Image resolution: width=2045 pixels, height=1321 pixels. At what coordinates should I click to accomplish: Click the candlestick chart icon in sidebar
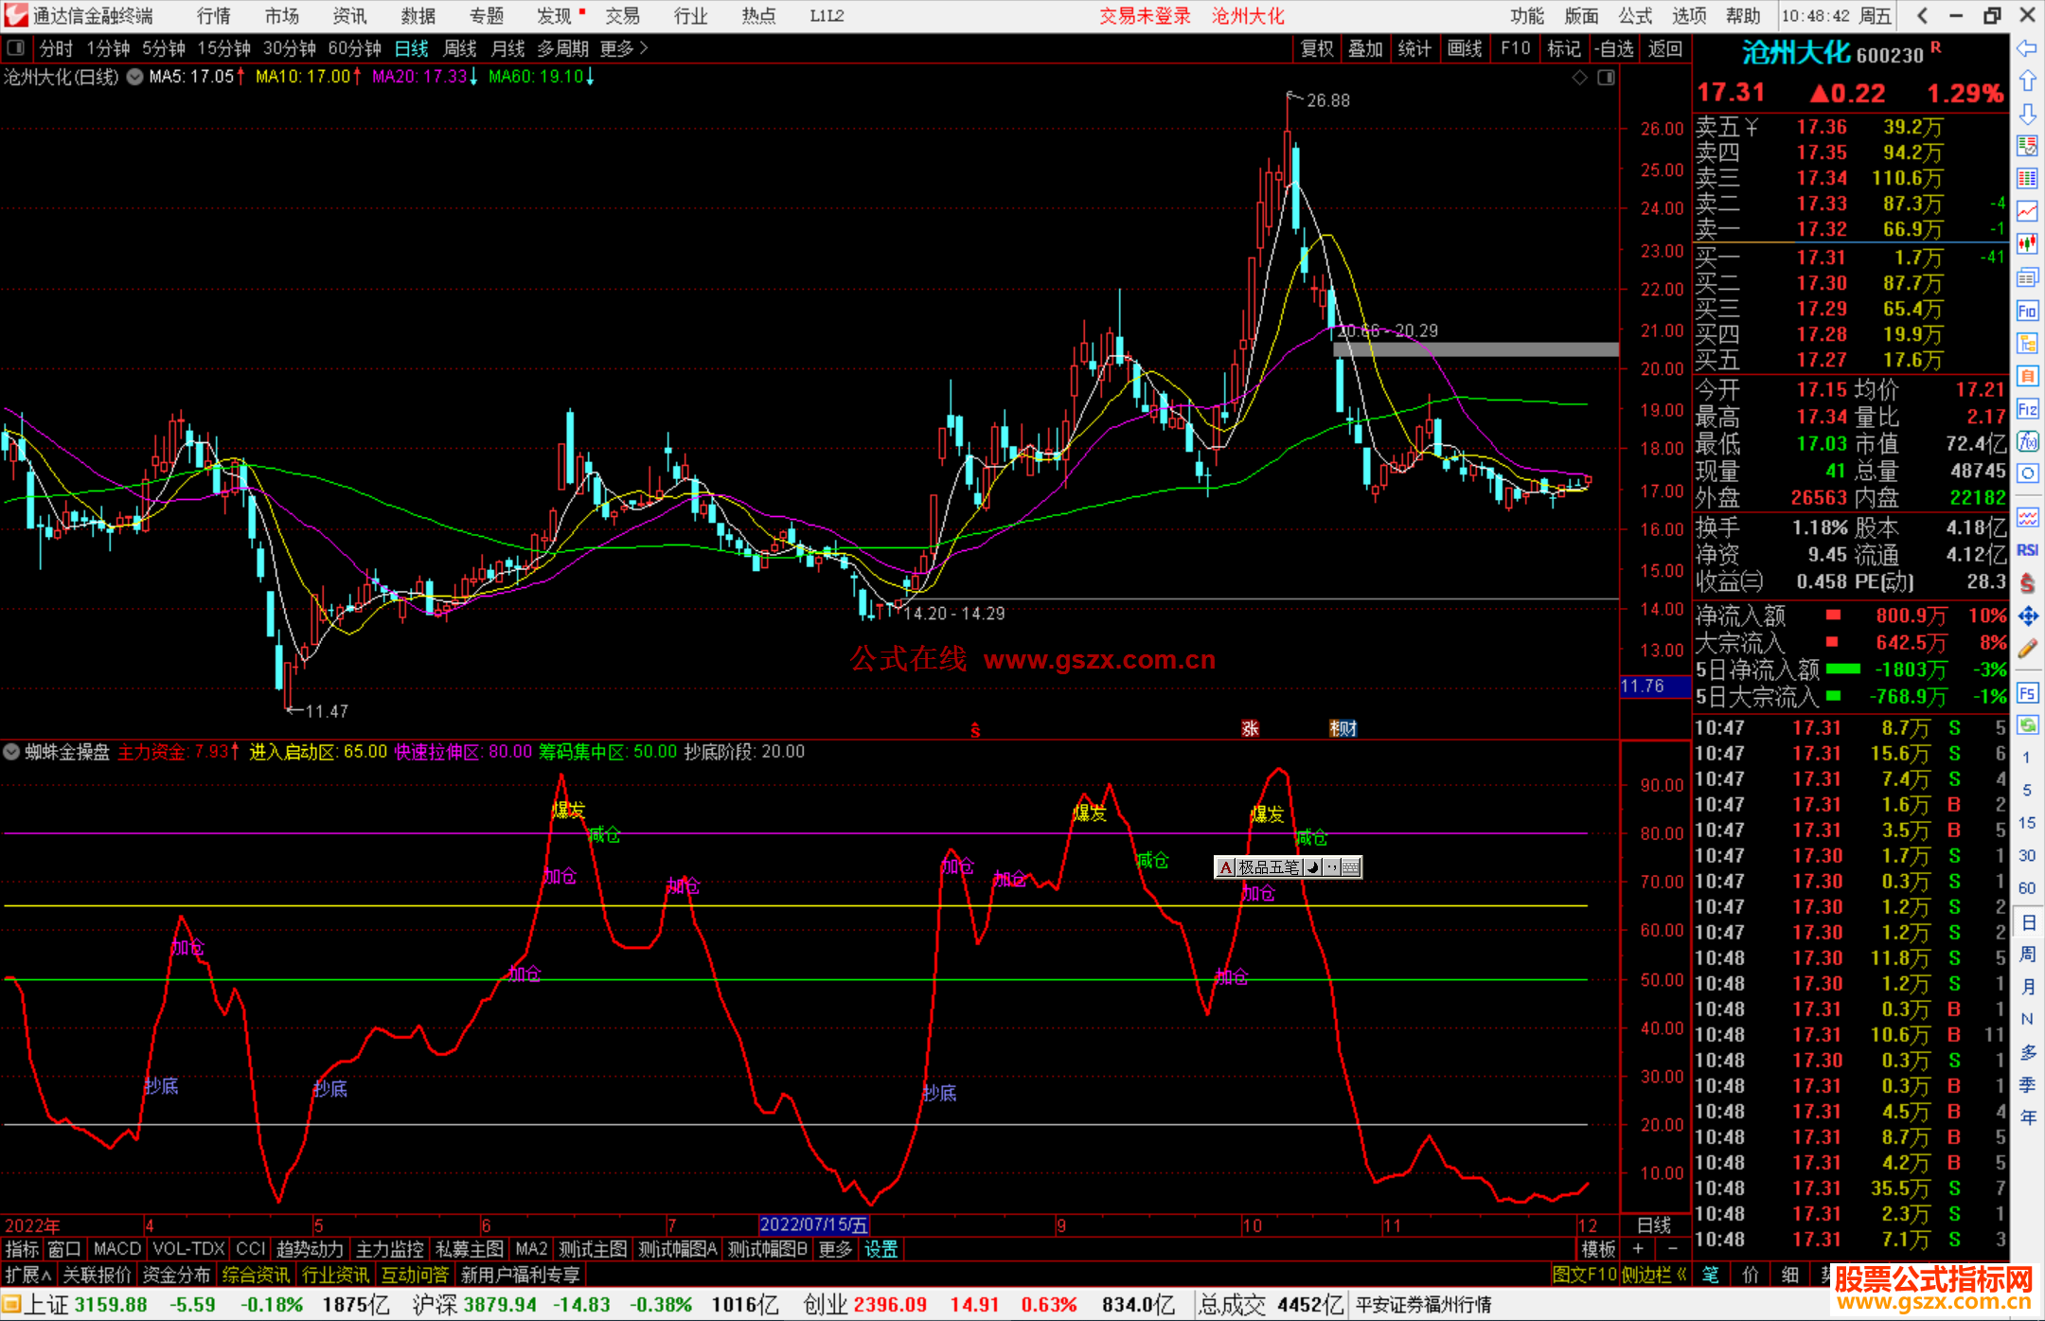[2026, 243]
